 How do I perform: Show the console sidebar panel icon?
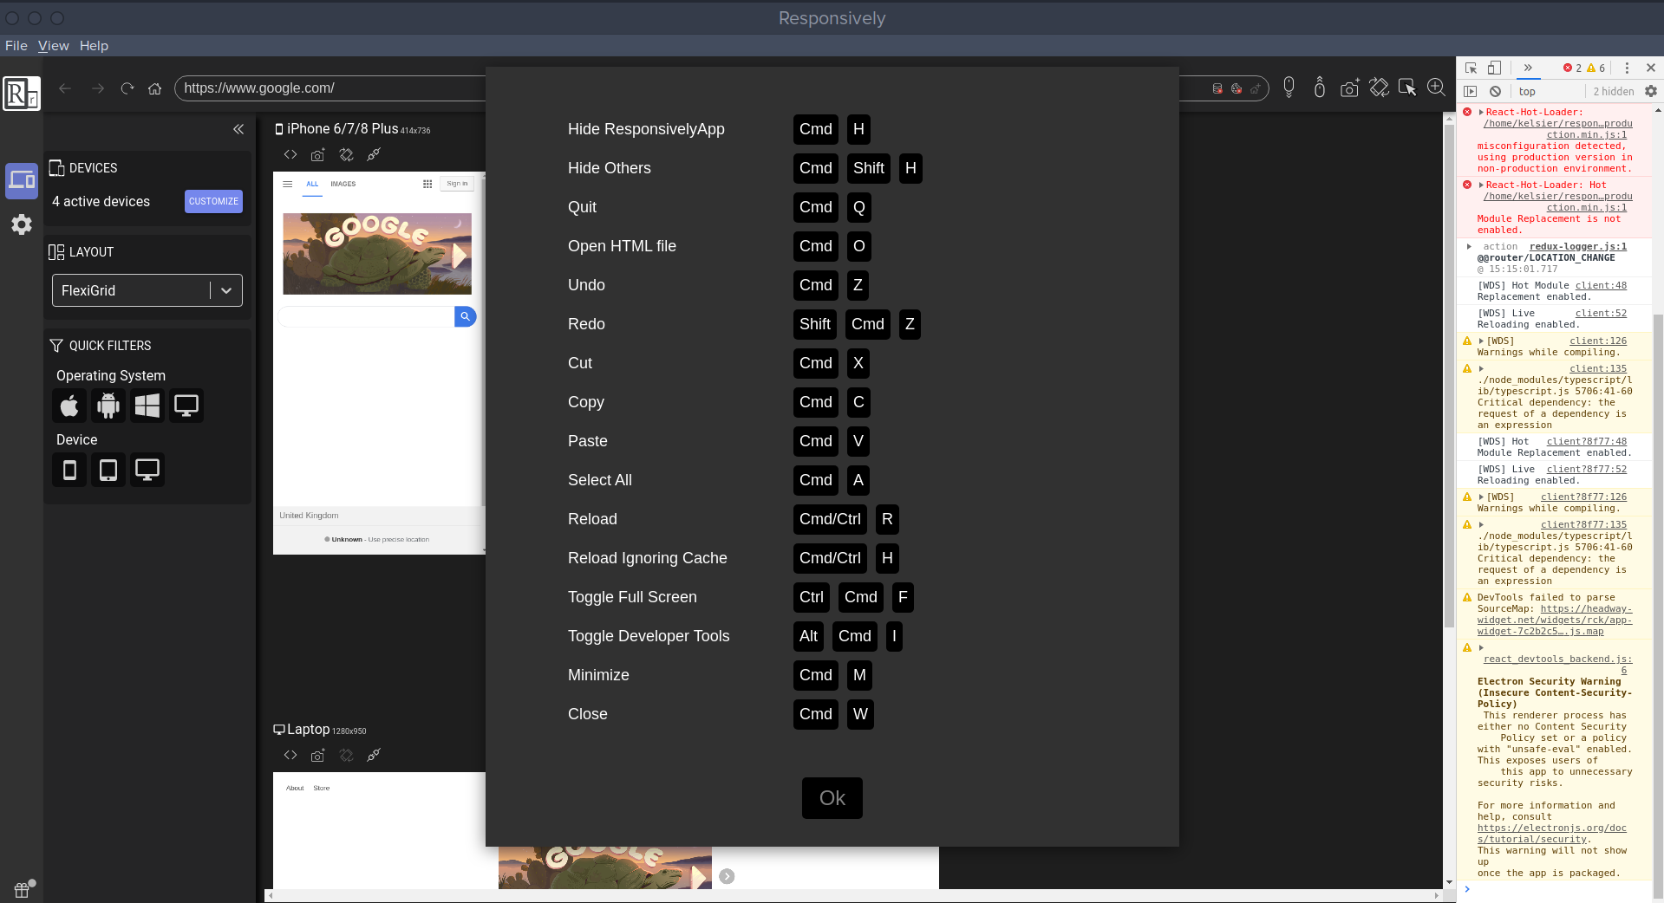1471,91
